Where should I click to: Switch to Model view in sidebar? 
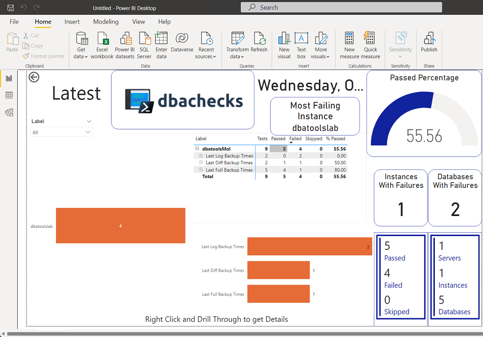click(9, 113)
